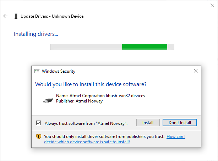Click 'Publisher: Atmel Norway' text
Viewport: 218px width, 161px height.
coord(79,101)
